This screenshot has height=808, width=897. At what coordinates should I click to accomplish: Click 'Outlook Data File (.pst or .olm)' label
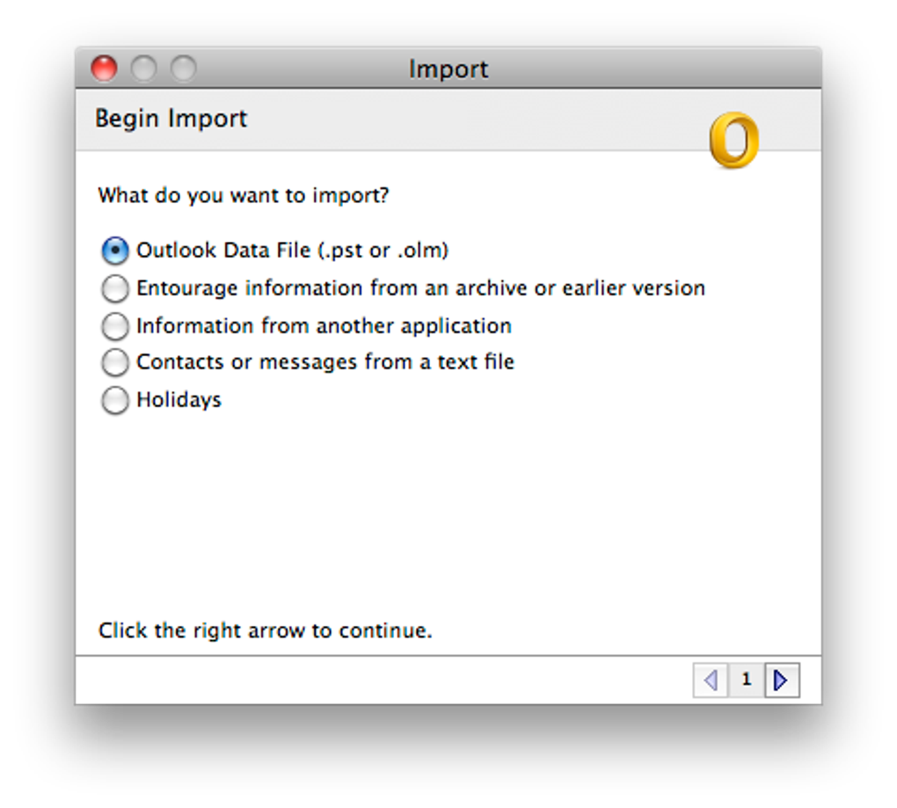click(292, 251)
